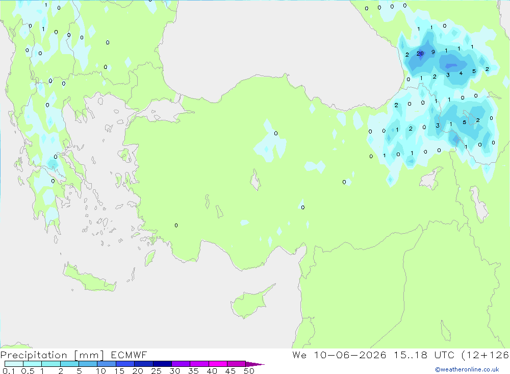Click the legend label "45"
The width and height of the screenshot is (510, 374).
click(x=231, y=371)
